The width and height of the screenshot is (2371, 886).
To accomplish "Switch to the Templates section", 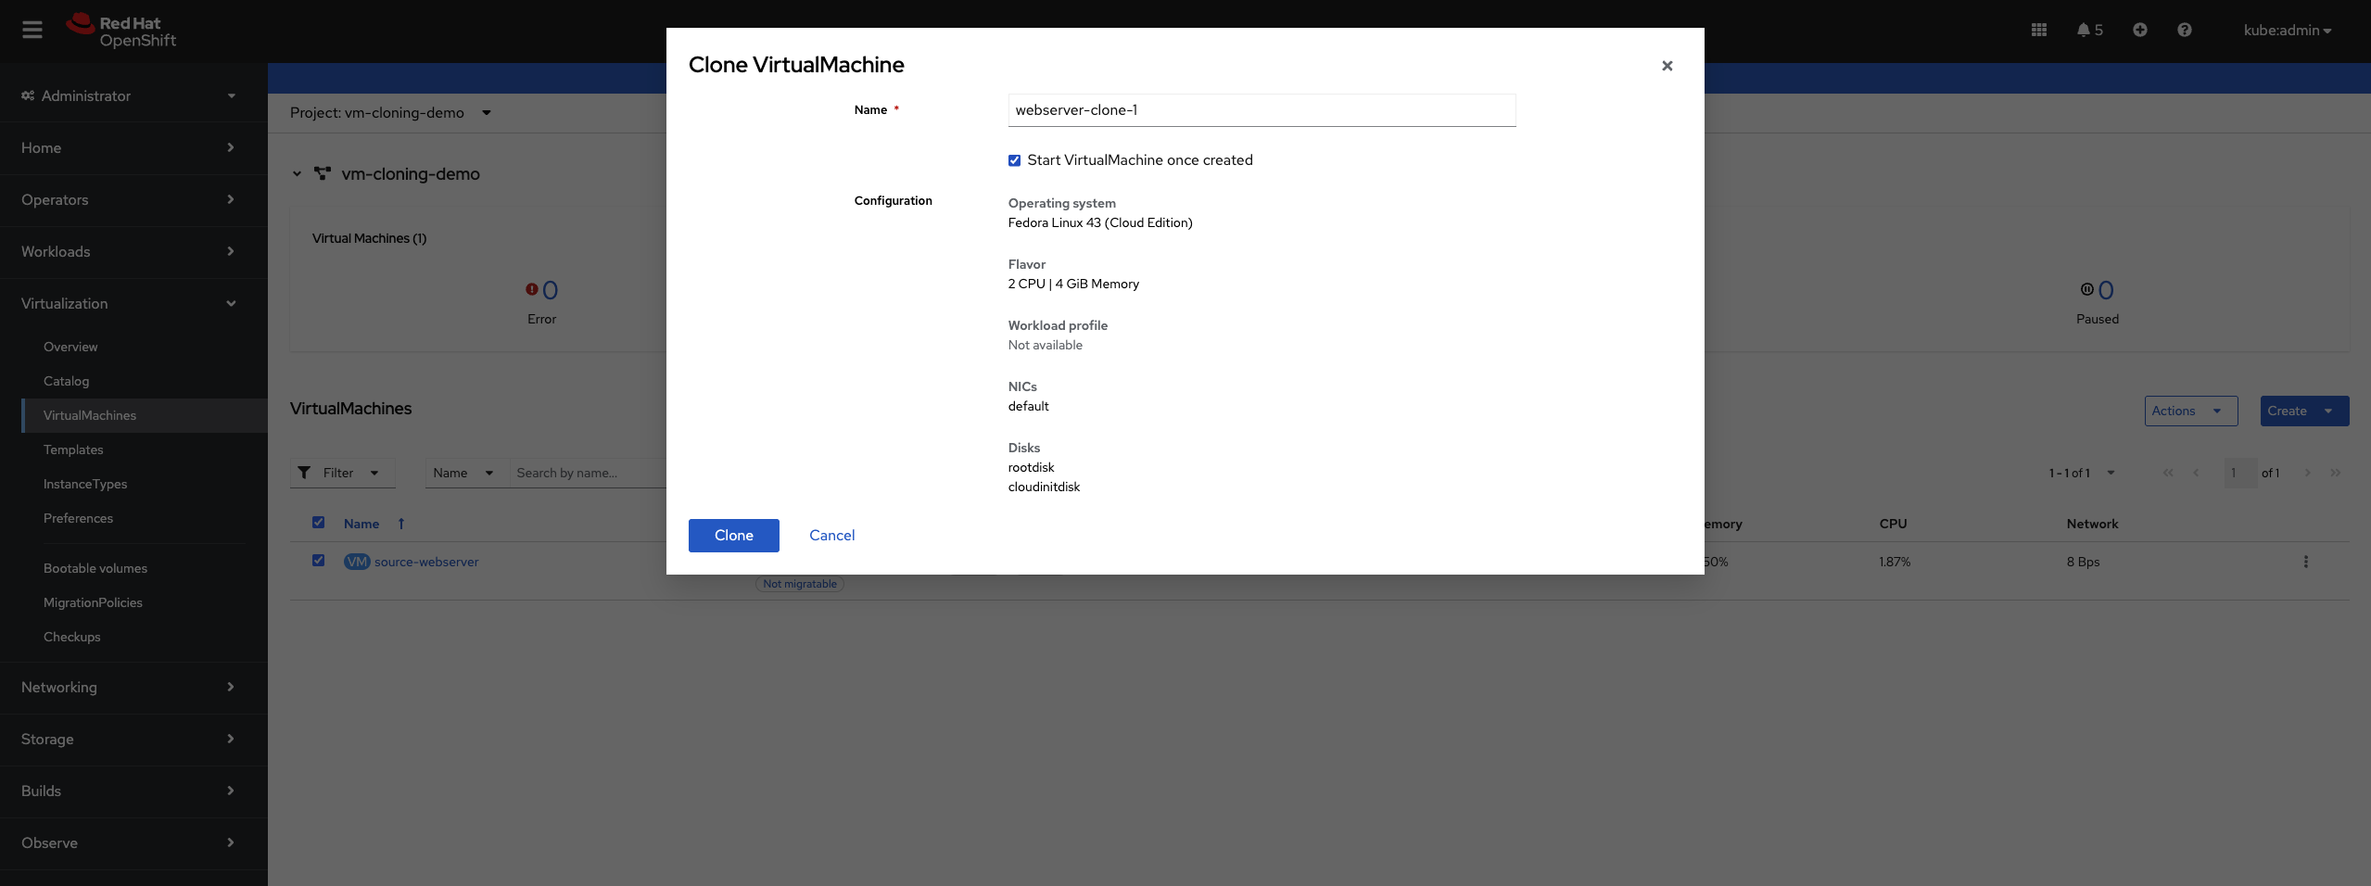I will (x=73, y=449).
